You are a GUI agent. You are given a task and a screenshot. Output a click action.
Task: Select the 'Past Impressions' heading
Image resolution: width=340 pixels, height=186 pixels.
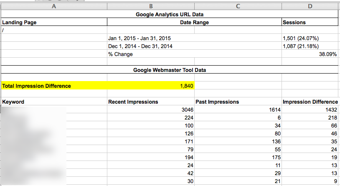tap(238, 102)
